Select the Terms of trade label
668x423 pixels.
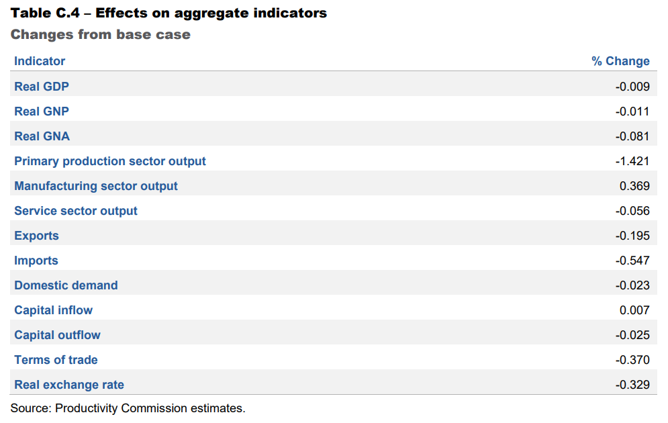coord(56,360)
